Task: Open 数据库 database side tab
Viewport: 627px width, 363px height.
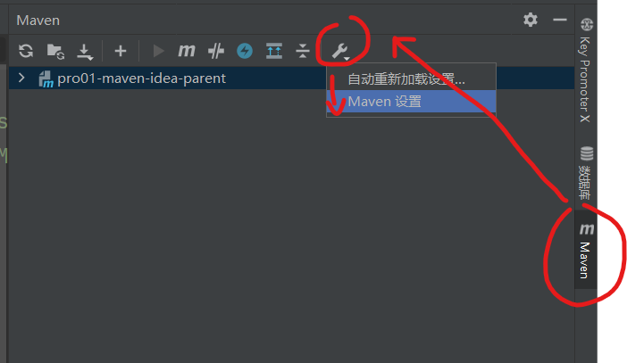Action: pyautogui.click(x=586, y=172)
